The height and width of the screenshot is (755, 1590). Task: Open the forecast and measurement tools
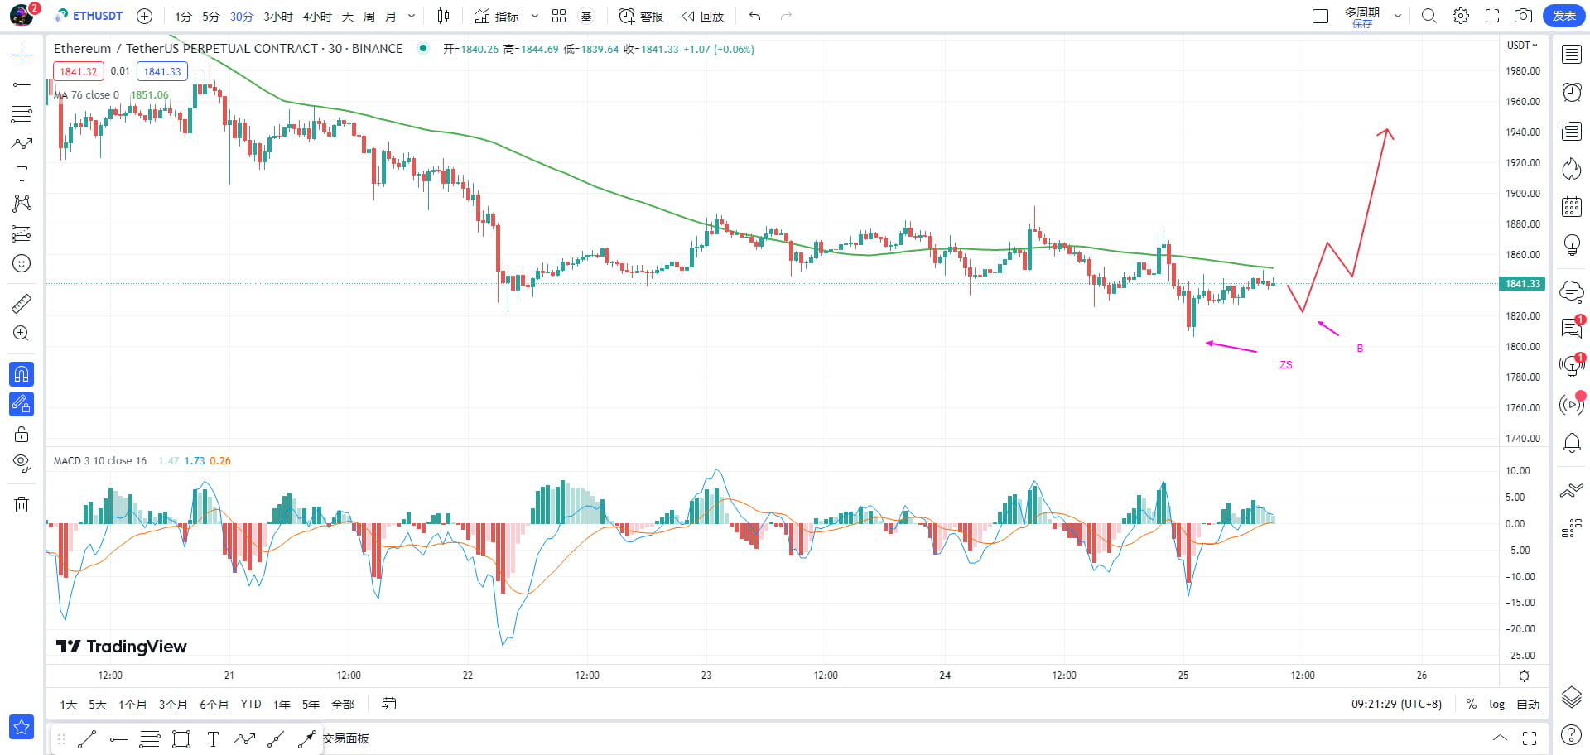[22, 233]
